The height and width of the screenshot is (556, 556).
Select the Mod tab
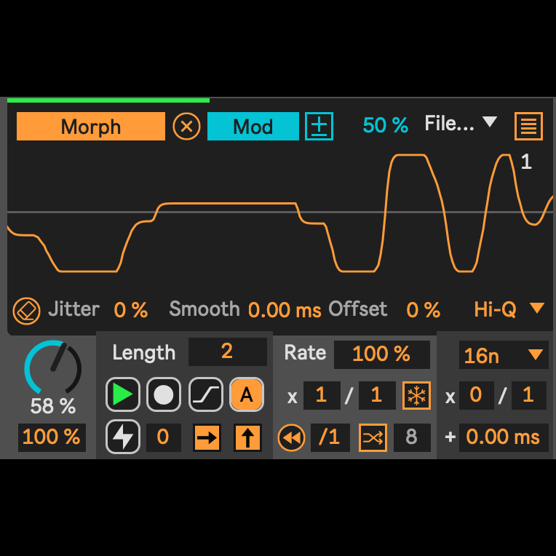[x=253, y=127]
